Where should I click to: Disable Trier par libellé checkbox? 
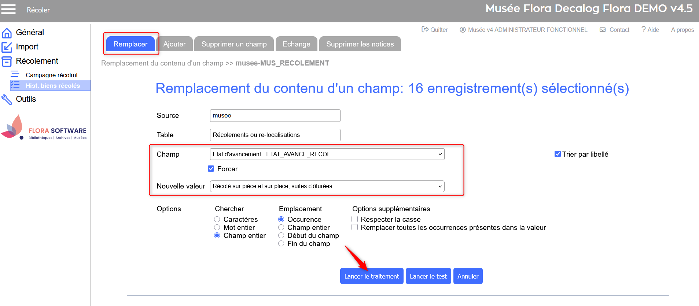558,154
